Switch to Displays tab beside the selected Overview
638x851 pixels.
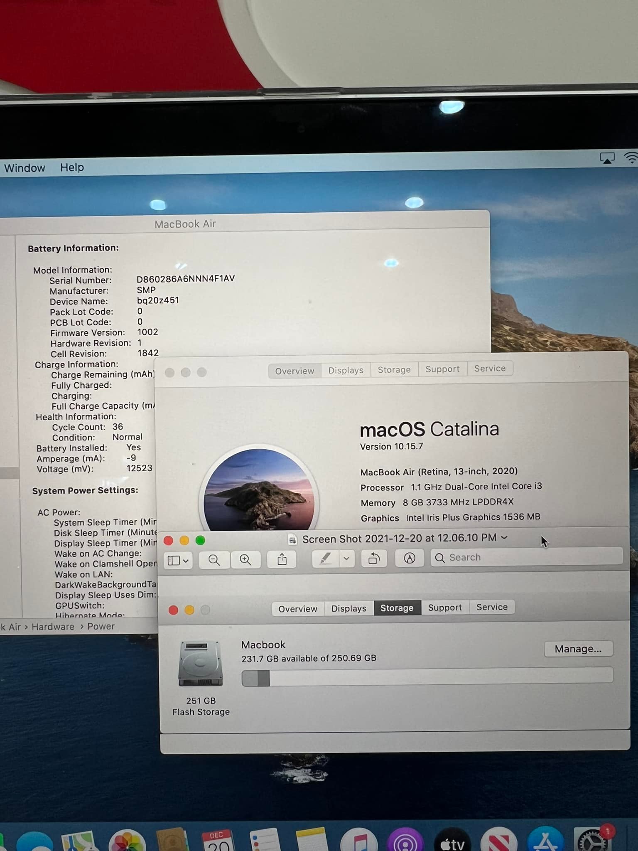[x=346, y=370]
